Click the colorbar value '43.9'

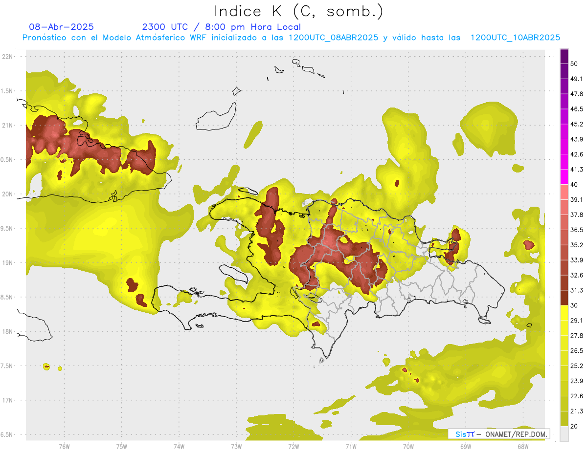[x=577, y=139]
